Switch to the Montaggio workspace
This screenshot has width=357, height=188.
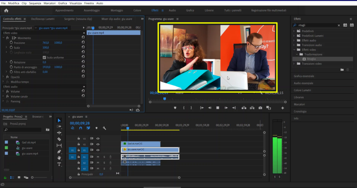pos(117,10)
